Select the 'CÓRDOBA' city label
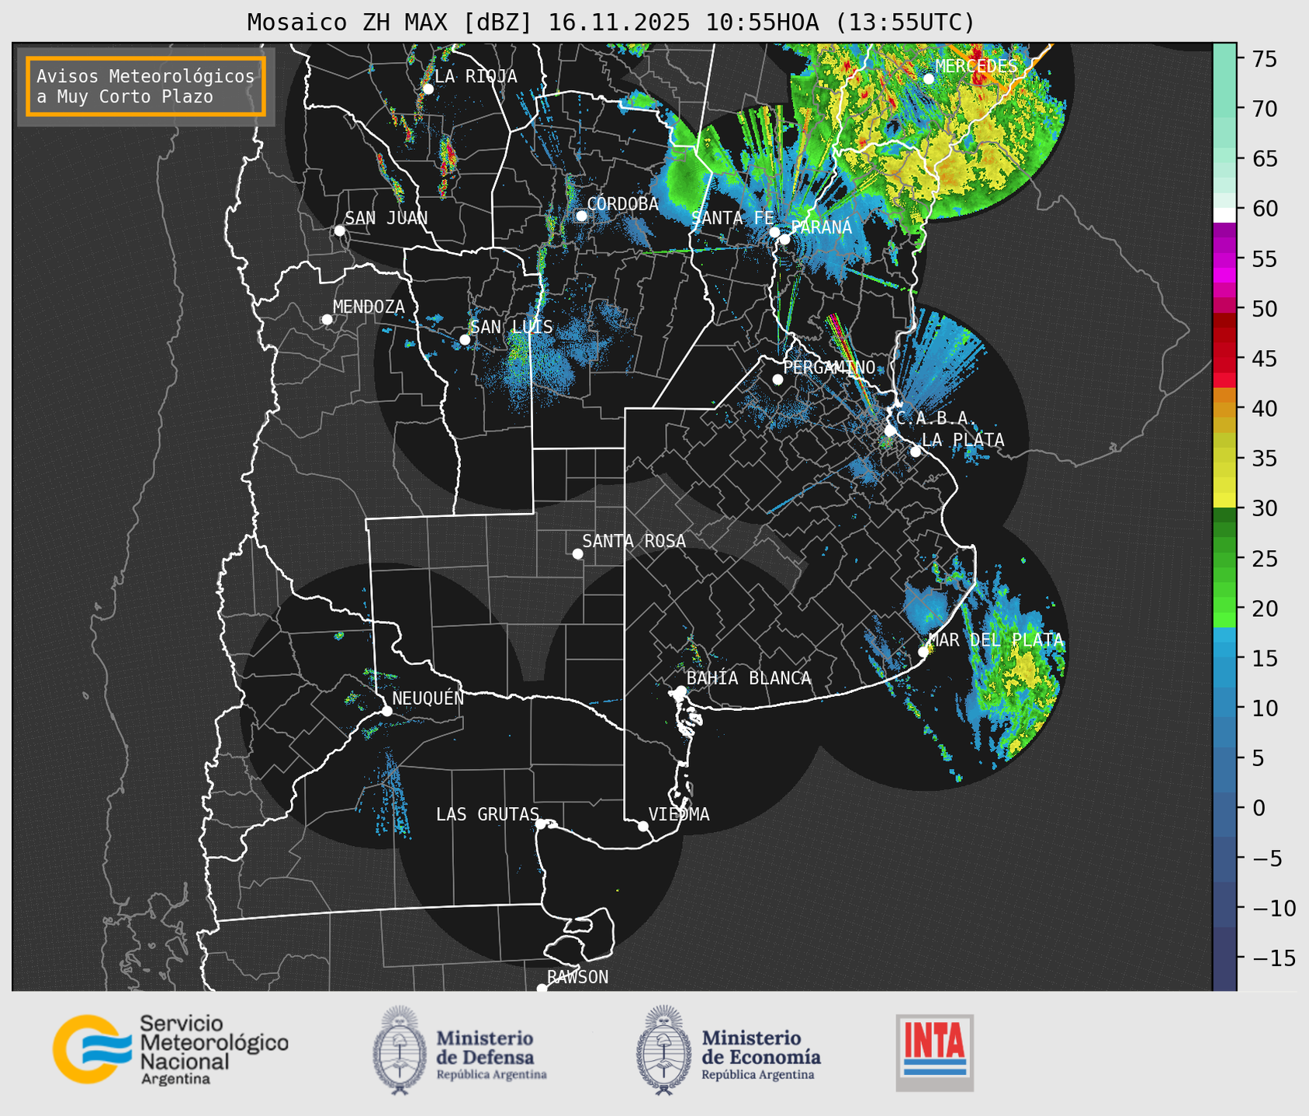The image size is (1309, 1116). (x=623, y=204)
